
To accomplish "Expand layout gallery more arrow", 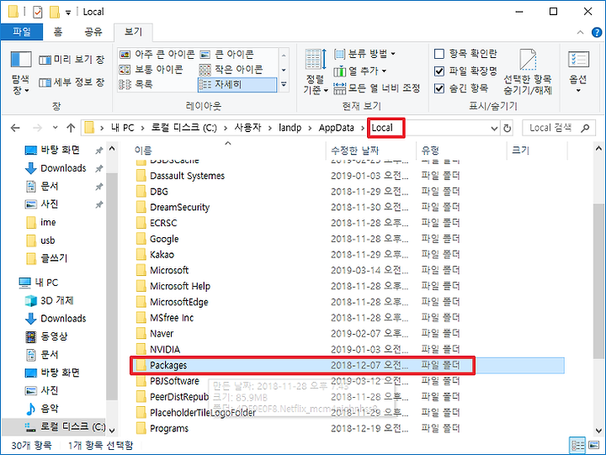I will pos(284,85).
